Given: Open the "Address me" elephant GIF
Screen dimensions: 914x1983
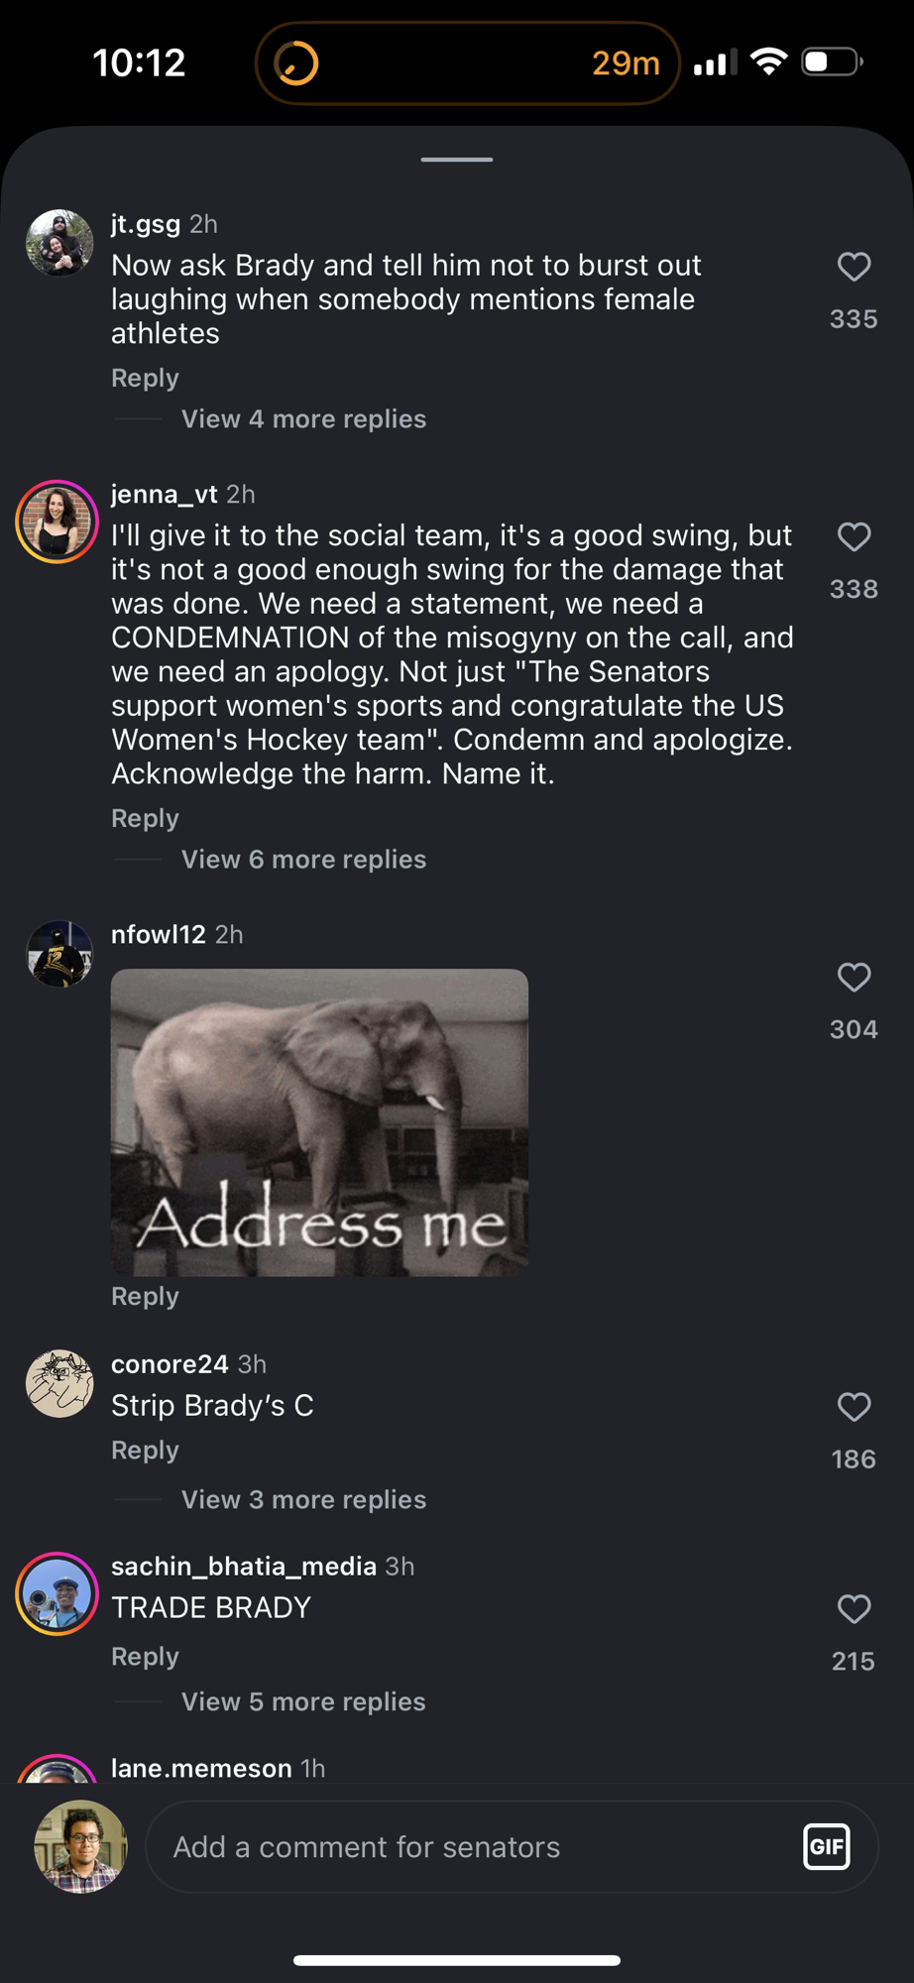Looking at the screenshot, I should pos(319,1121).
